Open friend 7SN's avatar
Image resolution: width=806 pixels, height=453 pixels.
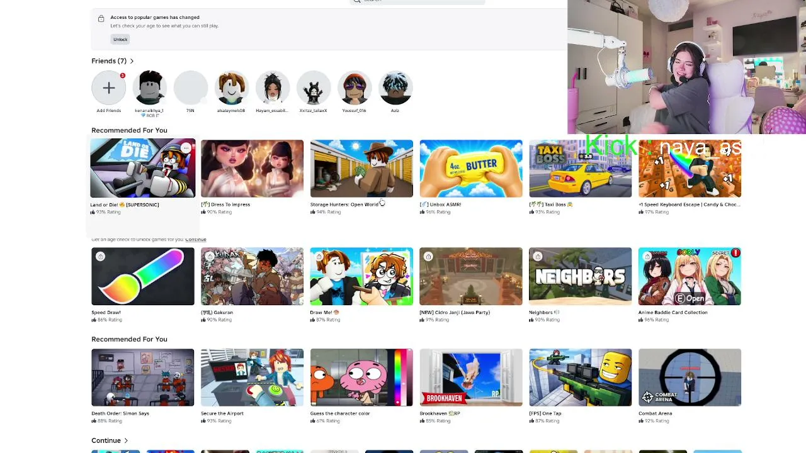pyautogui.click(x=190, y=87)
